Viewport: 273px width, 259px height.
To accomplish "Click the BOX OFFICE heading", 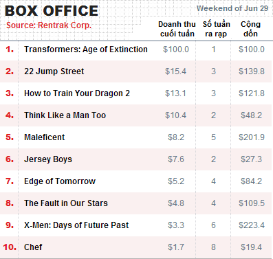I will click(x=52, y=11).
